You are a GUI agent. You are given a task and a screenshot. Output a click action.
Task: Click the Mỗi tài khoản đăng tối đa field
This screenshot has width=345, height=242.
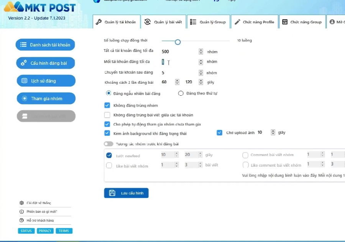tap(180, 62)
